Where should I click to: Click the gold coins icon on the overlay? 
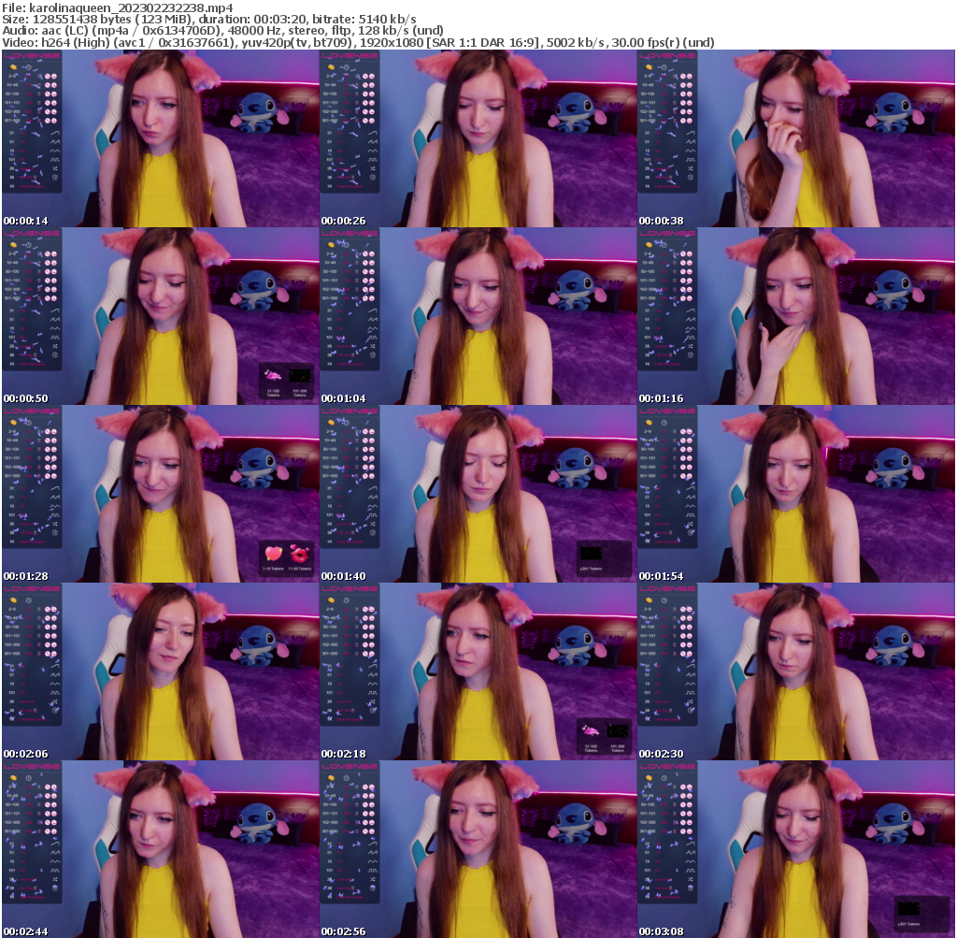14,67
